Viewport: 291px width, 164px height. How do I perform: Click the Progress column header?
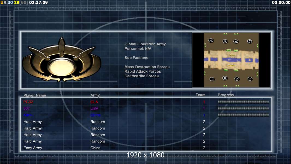pyautogui.click(x=226, y=95)
